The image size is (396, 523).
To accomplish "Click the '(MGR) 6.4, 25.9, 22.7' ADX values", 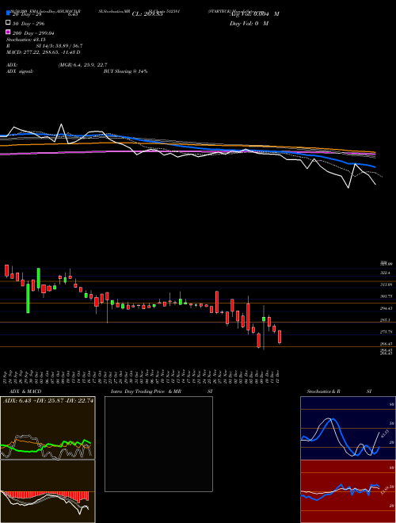I will 82,65.
